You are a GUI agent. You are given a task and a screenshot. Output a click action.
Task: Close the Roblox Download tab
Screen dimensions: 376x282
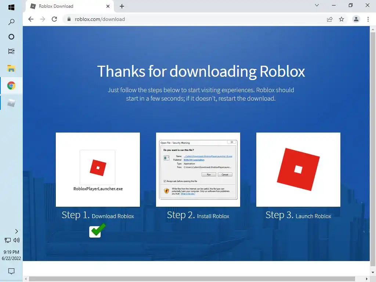[x=108, y=6]
